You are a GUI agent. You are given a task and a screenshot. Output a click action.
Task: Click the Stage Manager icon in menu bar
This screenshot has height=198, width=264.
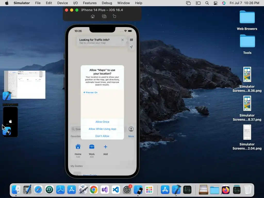pyautogui.click(x=198, y=3)
